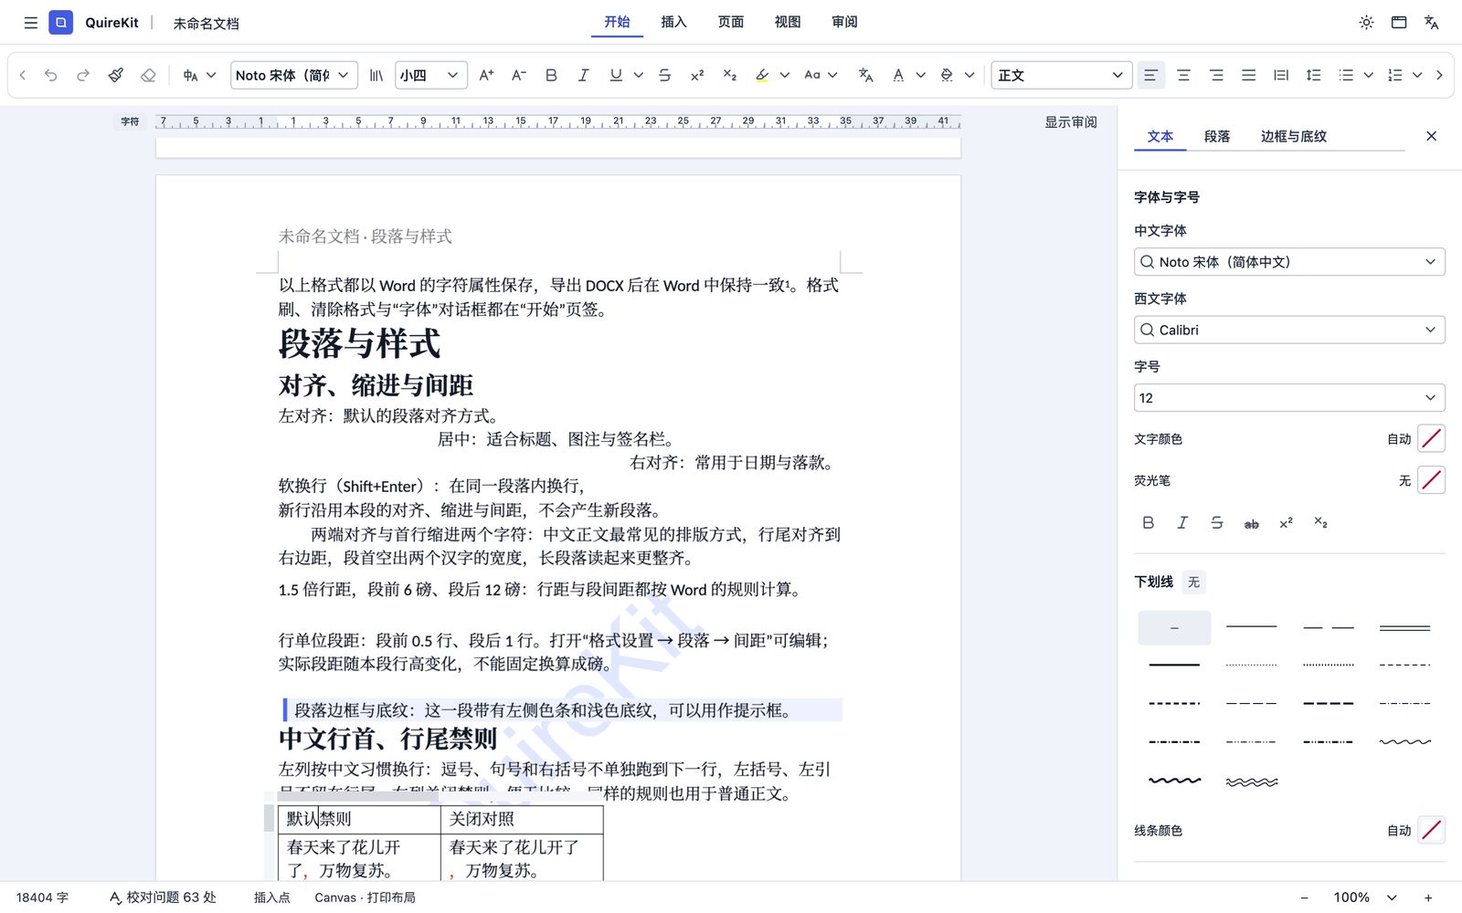Open the hamburger main menu
This screenshot has width=1462, height=913.
coord(30,23)
